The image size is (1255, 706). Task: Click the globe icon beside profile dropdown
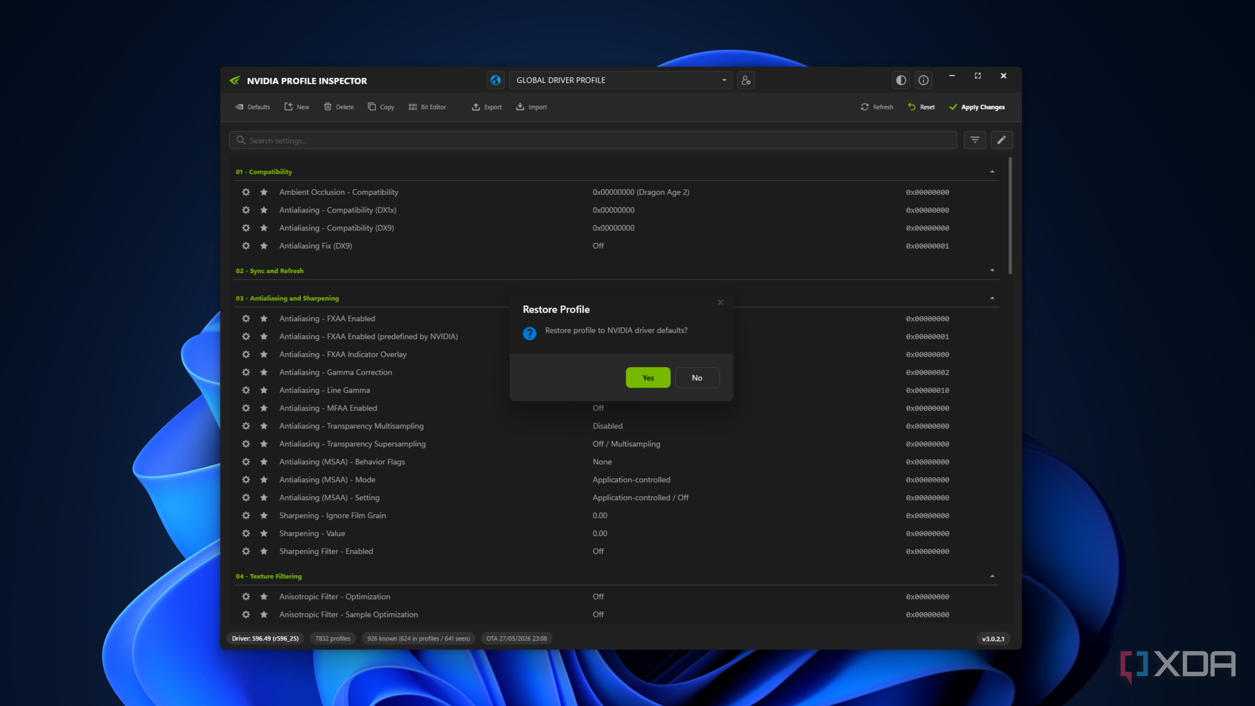[495, 80]
